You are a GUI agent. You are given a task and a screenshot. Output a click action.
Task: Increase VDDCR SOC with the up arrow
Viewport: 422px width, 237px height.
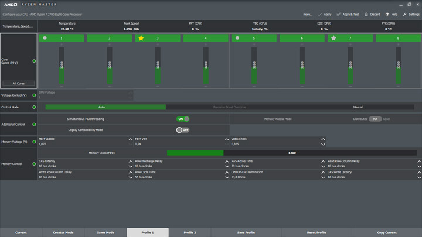pos(323,139)
